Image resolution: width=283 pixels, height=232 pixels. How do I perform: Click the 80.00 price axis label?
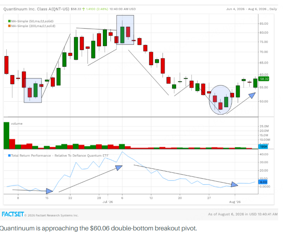pos(264,33)
